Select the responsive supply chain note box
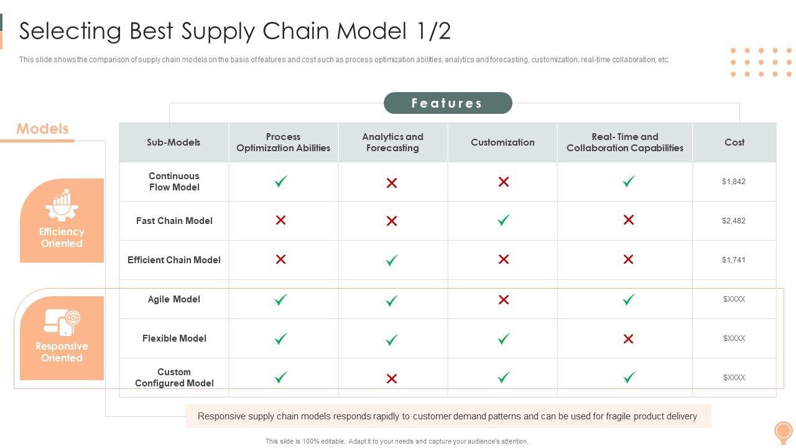This screenshot has height=448, width=796. (x=448, y=416)
